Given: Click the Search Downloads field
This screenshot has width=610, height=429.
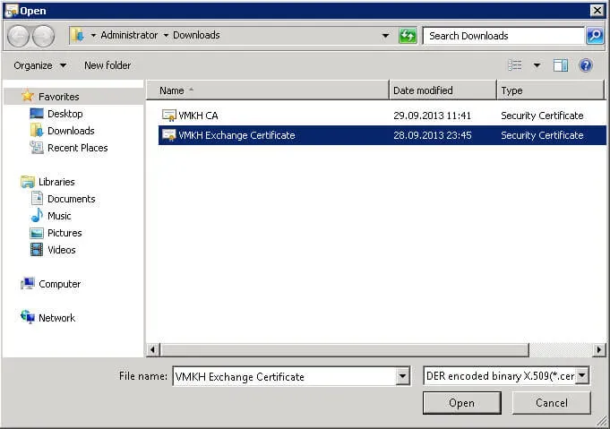Looking at the screenshot, I should pyautogui.click(x=503, y=36).
